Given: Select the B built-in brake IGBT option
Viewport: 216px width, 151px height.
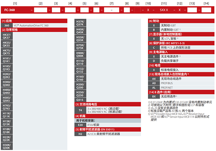Looking at the screenshot, I should [x=154, y=30].
